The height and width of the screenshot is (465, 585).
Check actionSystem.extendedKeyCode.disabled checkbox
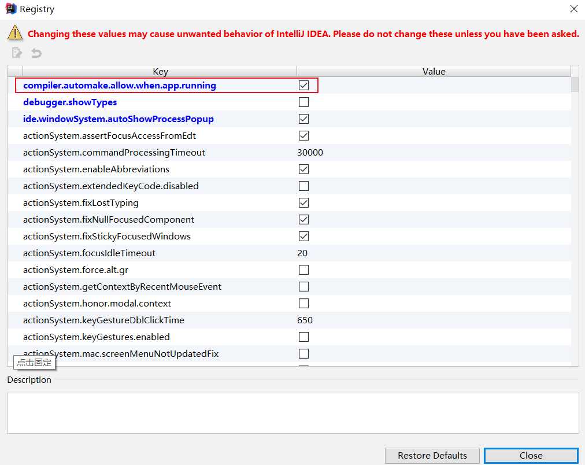click(x=303, y=186)
